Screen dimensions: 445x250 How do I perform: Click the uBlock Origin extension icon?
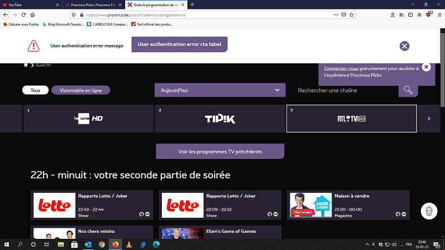428,14
